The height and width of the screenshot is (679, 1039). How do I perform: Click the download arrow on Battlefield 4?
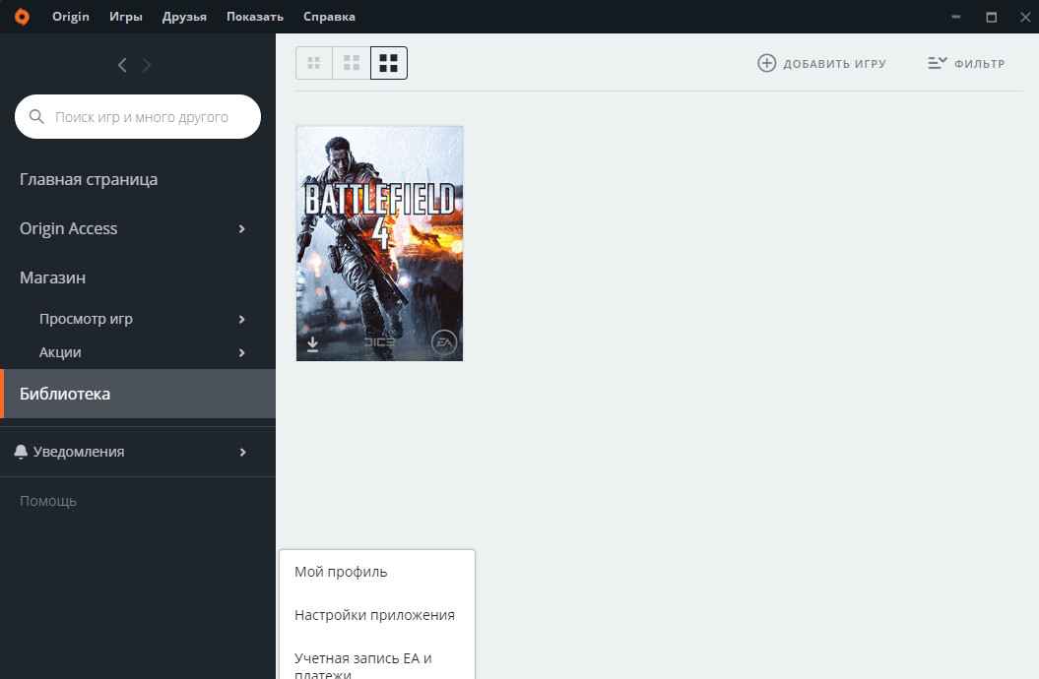tap(313, 344)
